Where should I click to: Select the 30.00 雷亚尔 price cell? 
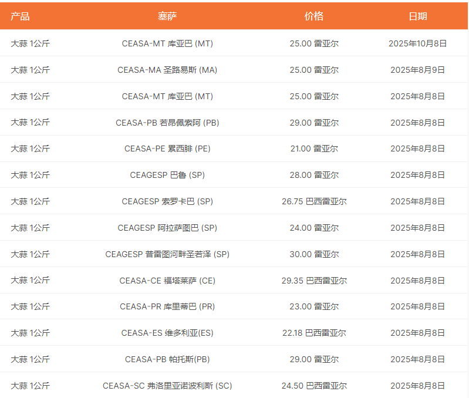coord(314,254)
